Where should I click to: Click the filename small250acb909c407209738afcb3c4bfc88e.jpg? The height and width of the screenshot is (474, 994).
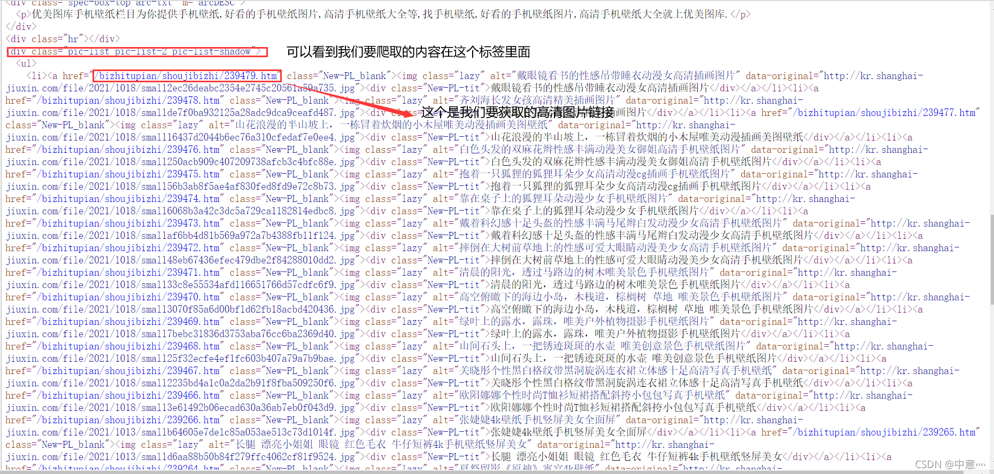pyautogui.click(x=248, y=162)
